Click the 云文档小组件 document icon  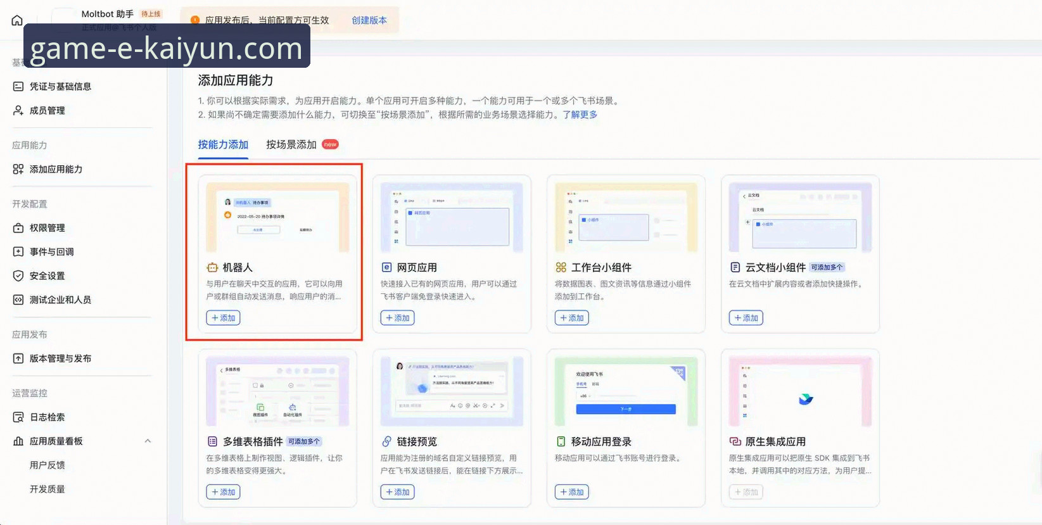point(735,267)
